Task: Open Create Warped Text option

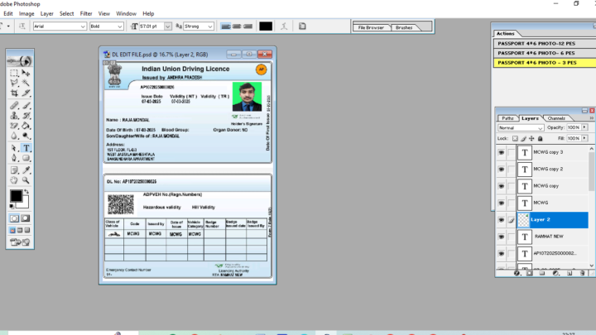Action: 284,26
